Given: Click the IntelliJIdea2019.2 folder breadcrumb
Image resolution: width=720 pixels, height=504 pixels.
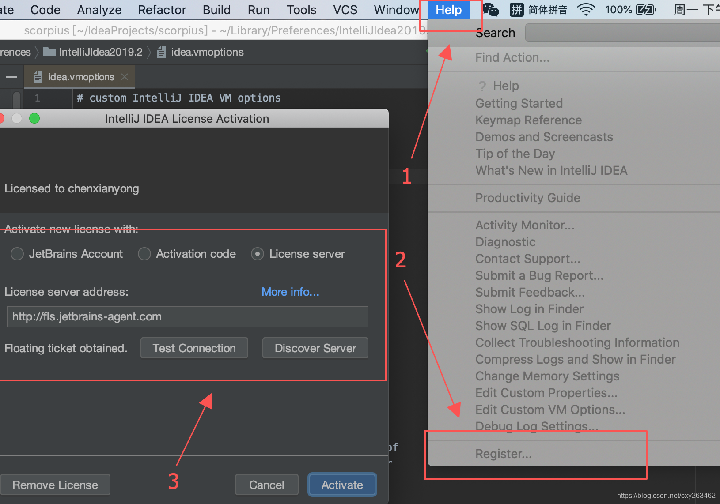Looking at the screenshot, I should click(93, 52).
